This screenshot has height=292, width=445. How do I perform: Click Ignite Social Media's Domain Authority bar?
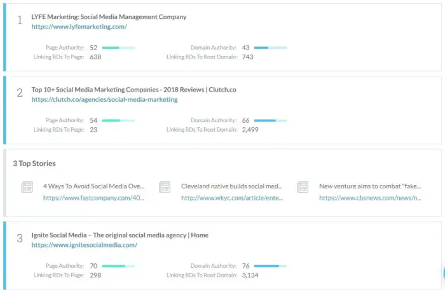(270, 266)
